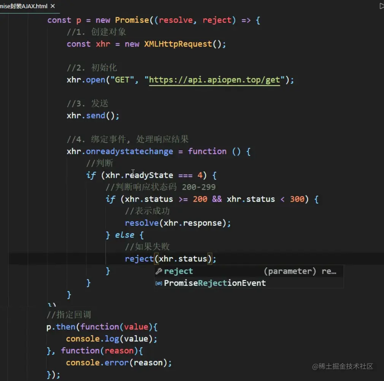Click the number 200 in the status check
The height and width of the screenshot is (381, 384).
200,199
